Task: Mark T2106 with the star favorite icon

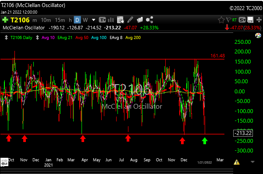Action: [221, 20]
